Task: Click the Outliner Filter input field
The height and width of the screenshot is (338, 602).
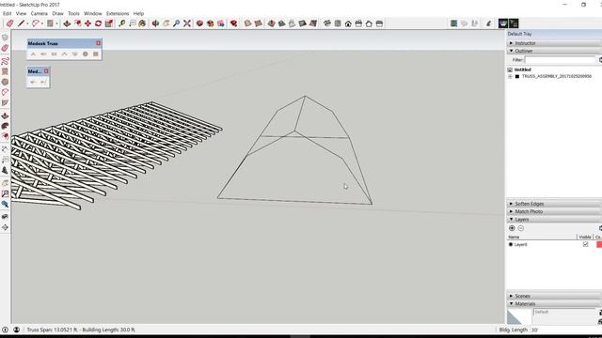Action: tap(560, 60)
